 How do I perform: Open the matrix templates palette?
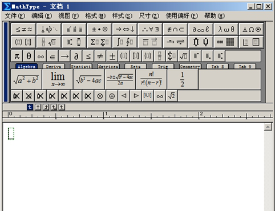pyautogui.click(x=226, y=42)
